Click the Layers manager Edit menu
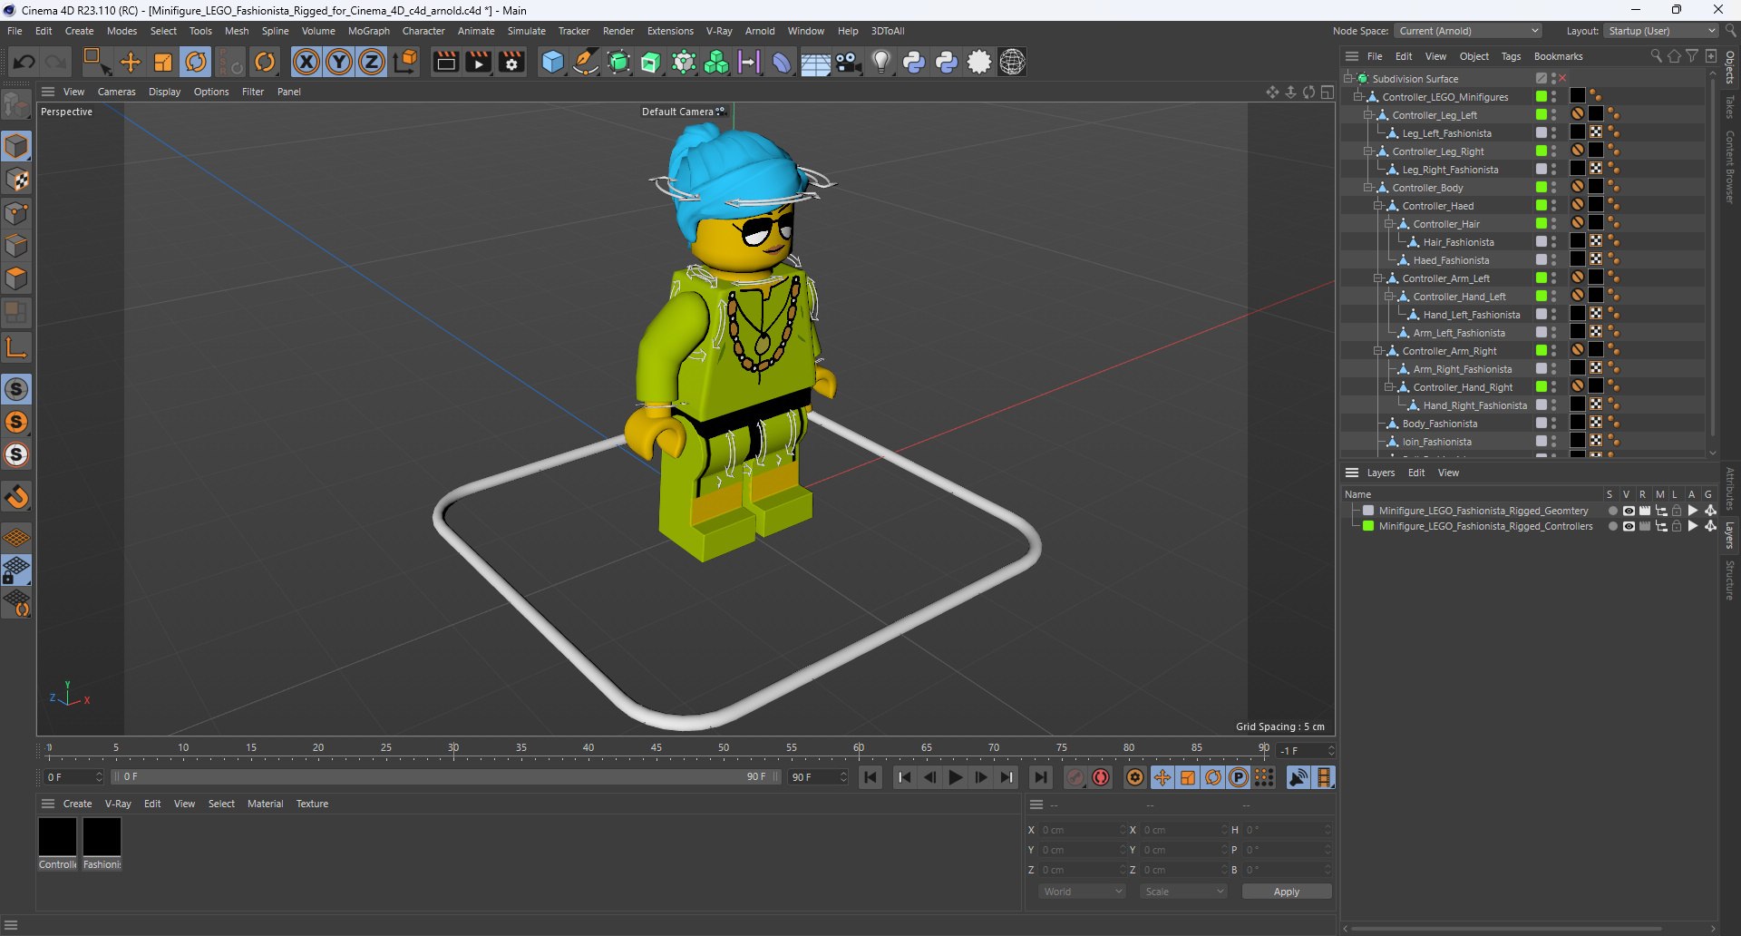 click(x=1416, y=473)
